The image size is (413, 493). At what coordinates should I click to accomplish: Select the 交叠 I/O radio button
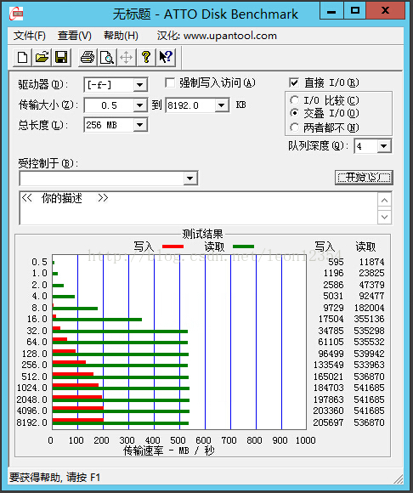tap(294, 113)
